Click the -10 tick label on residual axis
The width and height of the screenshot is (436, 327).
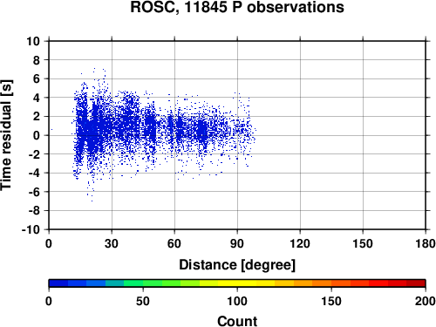pos(31,229)
